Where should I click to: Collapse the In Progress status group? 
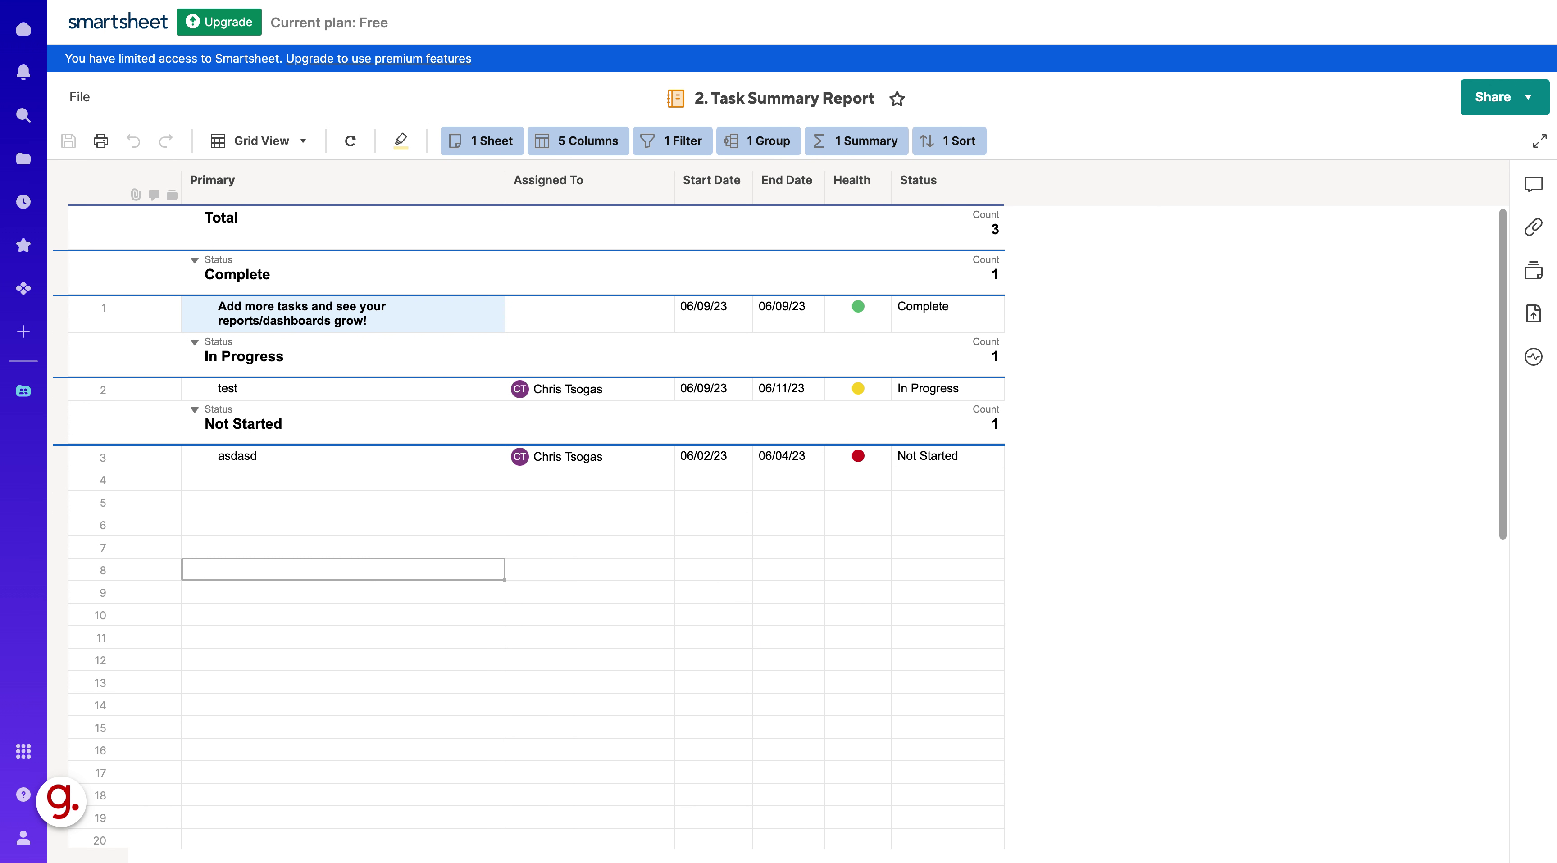pos(195,342)
